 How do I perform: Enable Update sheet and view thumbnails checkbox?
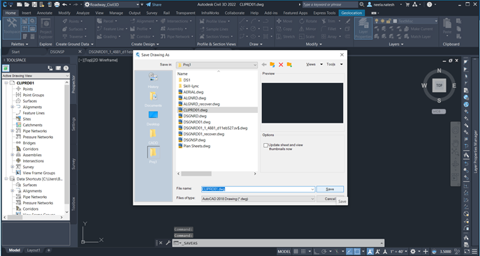(x=266, y=145)
